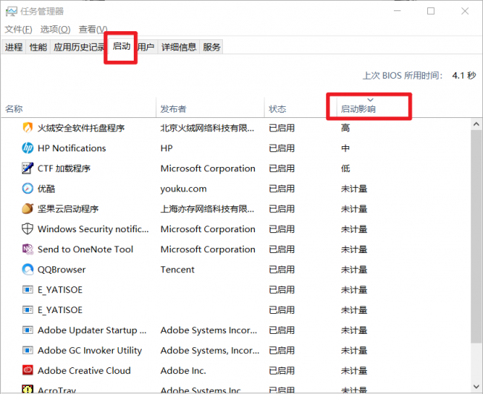Screen dimensions: 483x394
Task: Click the 高 startup impact value
Action: (x=346, y=128)
